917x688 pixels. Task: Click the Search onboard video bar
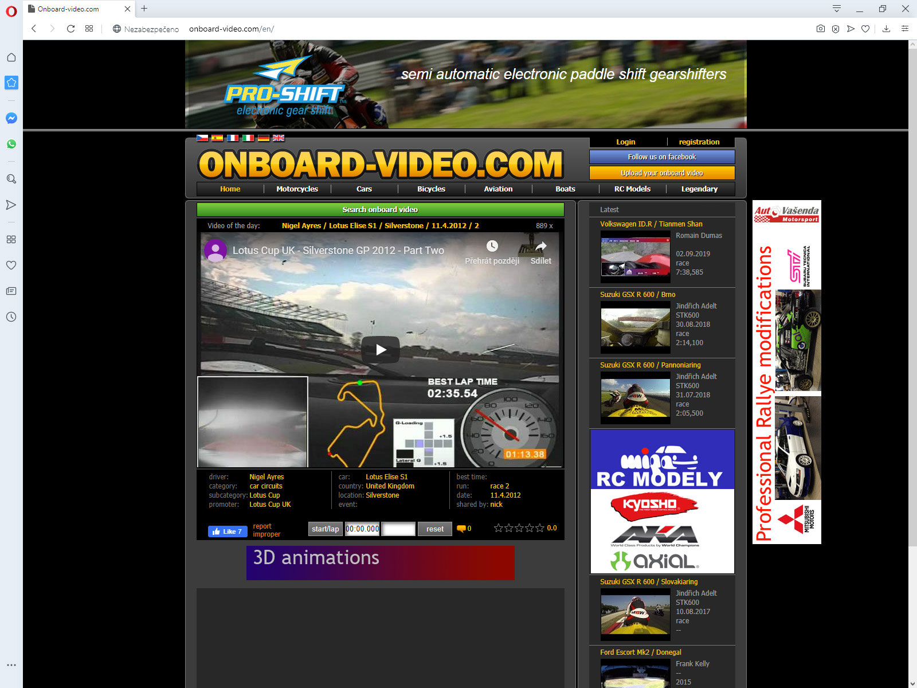tap(380, 209)
